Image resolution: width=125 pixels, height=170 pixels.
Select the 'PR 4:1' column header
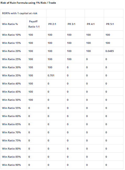click(94, 24)
